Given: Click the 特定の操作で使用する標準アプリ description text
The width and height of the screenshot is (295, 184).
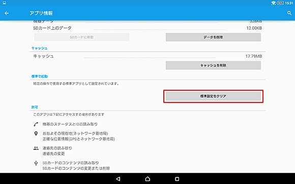Looking at the screenshot, I should (76, 84).
